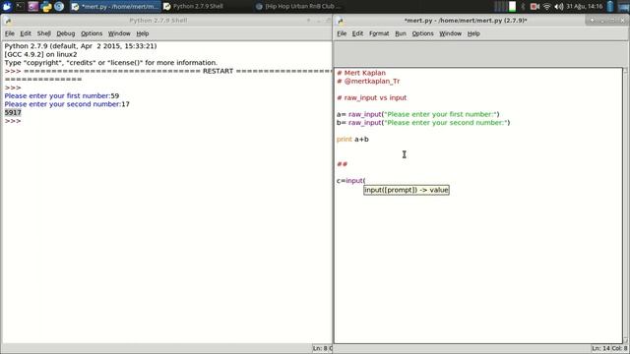Open the blue web browser launcher
630x354 pixels.
pos(59,7)
